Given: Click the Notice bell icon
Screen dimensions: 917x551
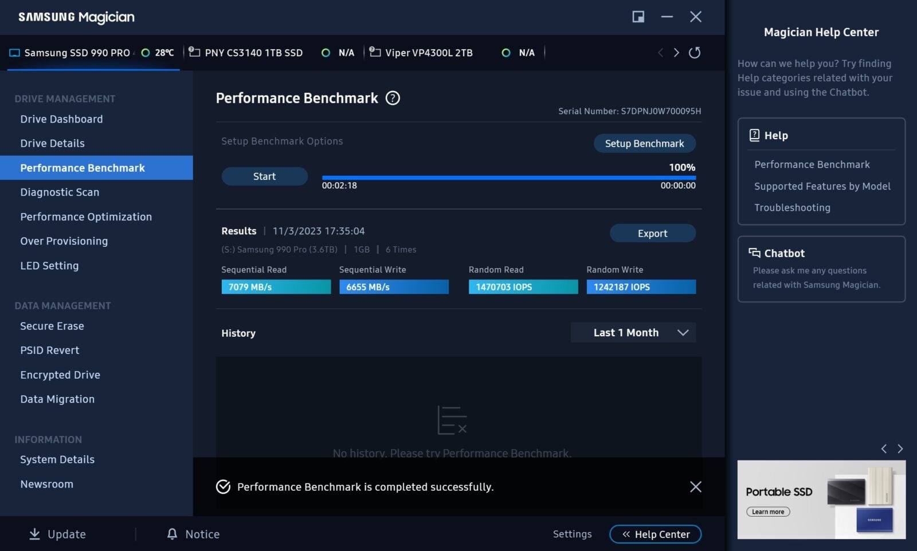Looking at the screenshot, I should click(x=172, y=534).
